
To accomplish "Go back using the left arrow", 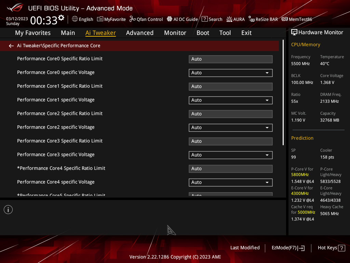I will (11, 46).
